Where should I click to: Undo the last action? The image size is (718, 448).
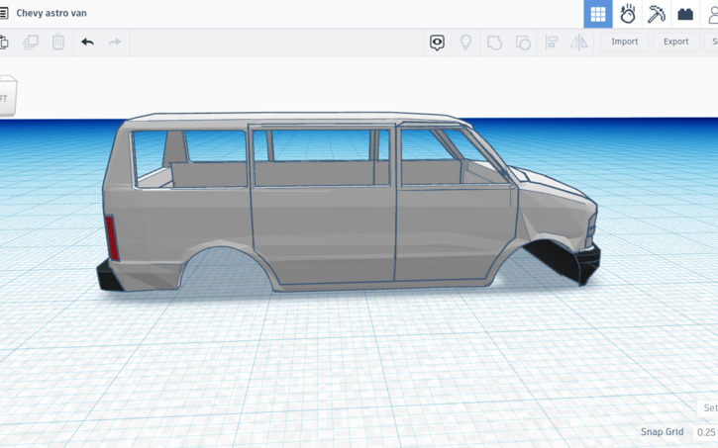(87, 43)
